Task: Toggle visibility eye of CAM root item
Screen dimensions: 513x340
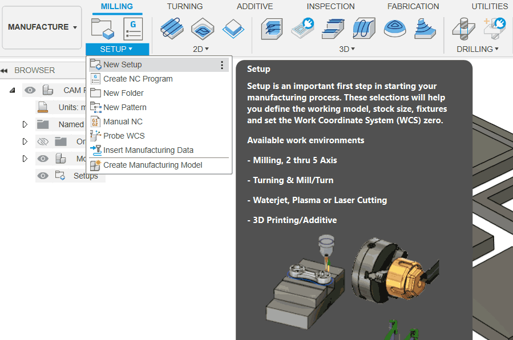Action: (x=30, y=90)
